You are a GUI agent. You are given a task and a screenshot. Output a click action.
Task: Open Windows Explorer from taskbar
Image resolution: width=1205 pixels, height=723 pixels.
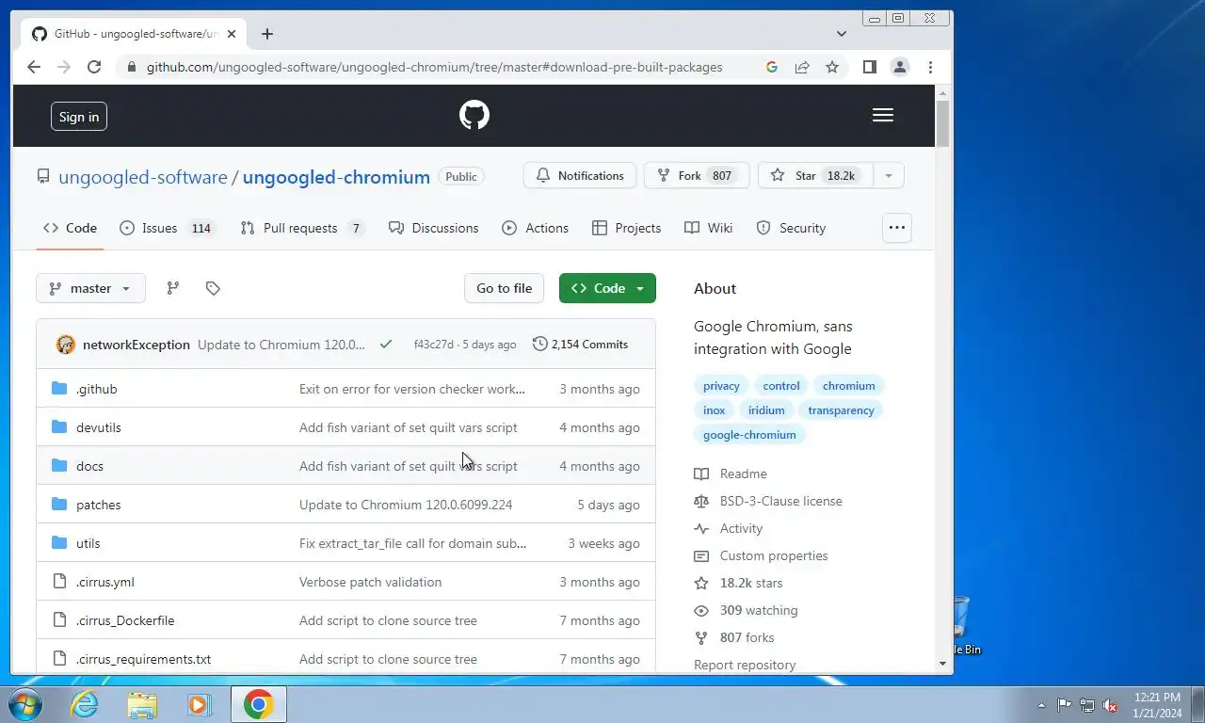tap(142, 704)
